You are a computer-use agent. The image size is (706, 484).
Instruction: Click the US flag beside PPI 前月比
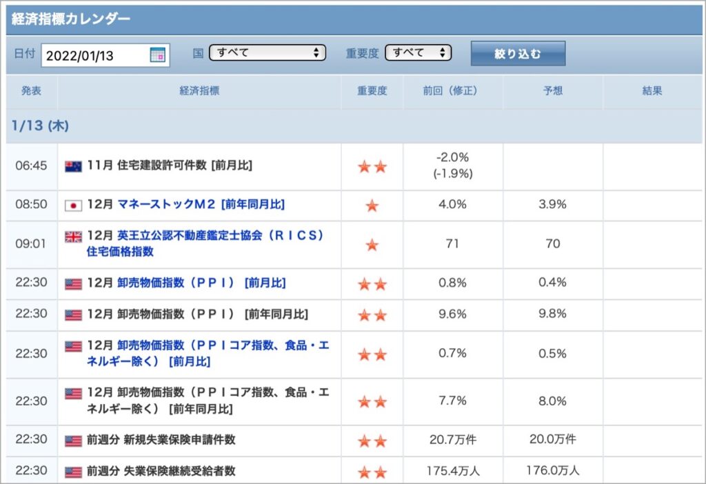coord(73,284)
